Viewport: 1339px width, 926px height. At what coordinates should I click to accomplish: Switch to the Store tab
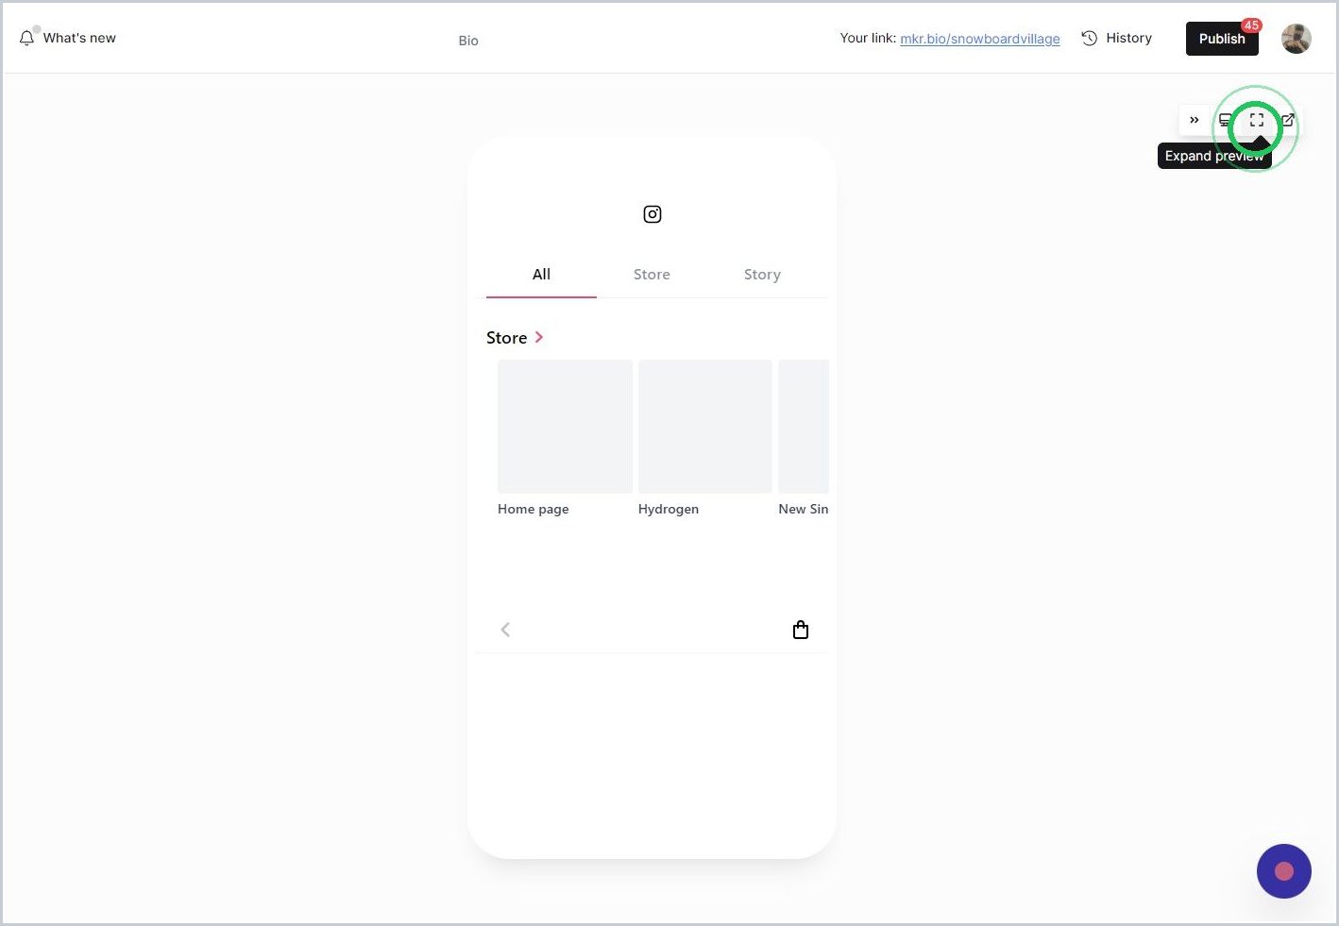(652, 275)
